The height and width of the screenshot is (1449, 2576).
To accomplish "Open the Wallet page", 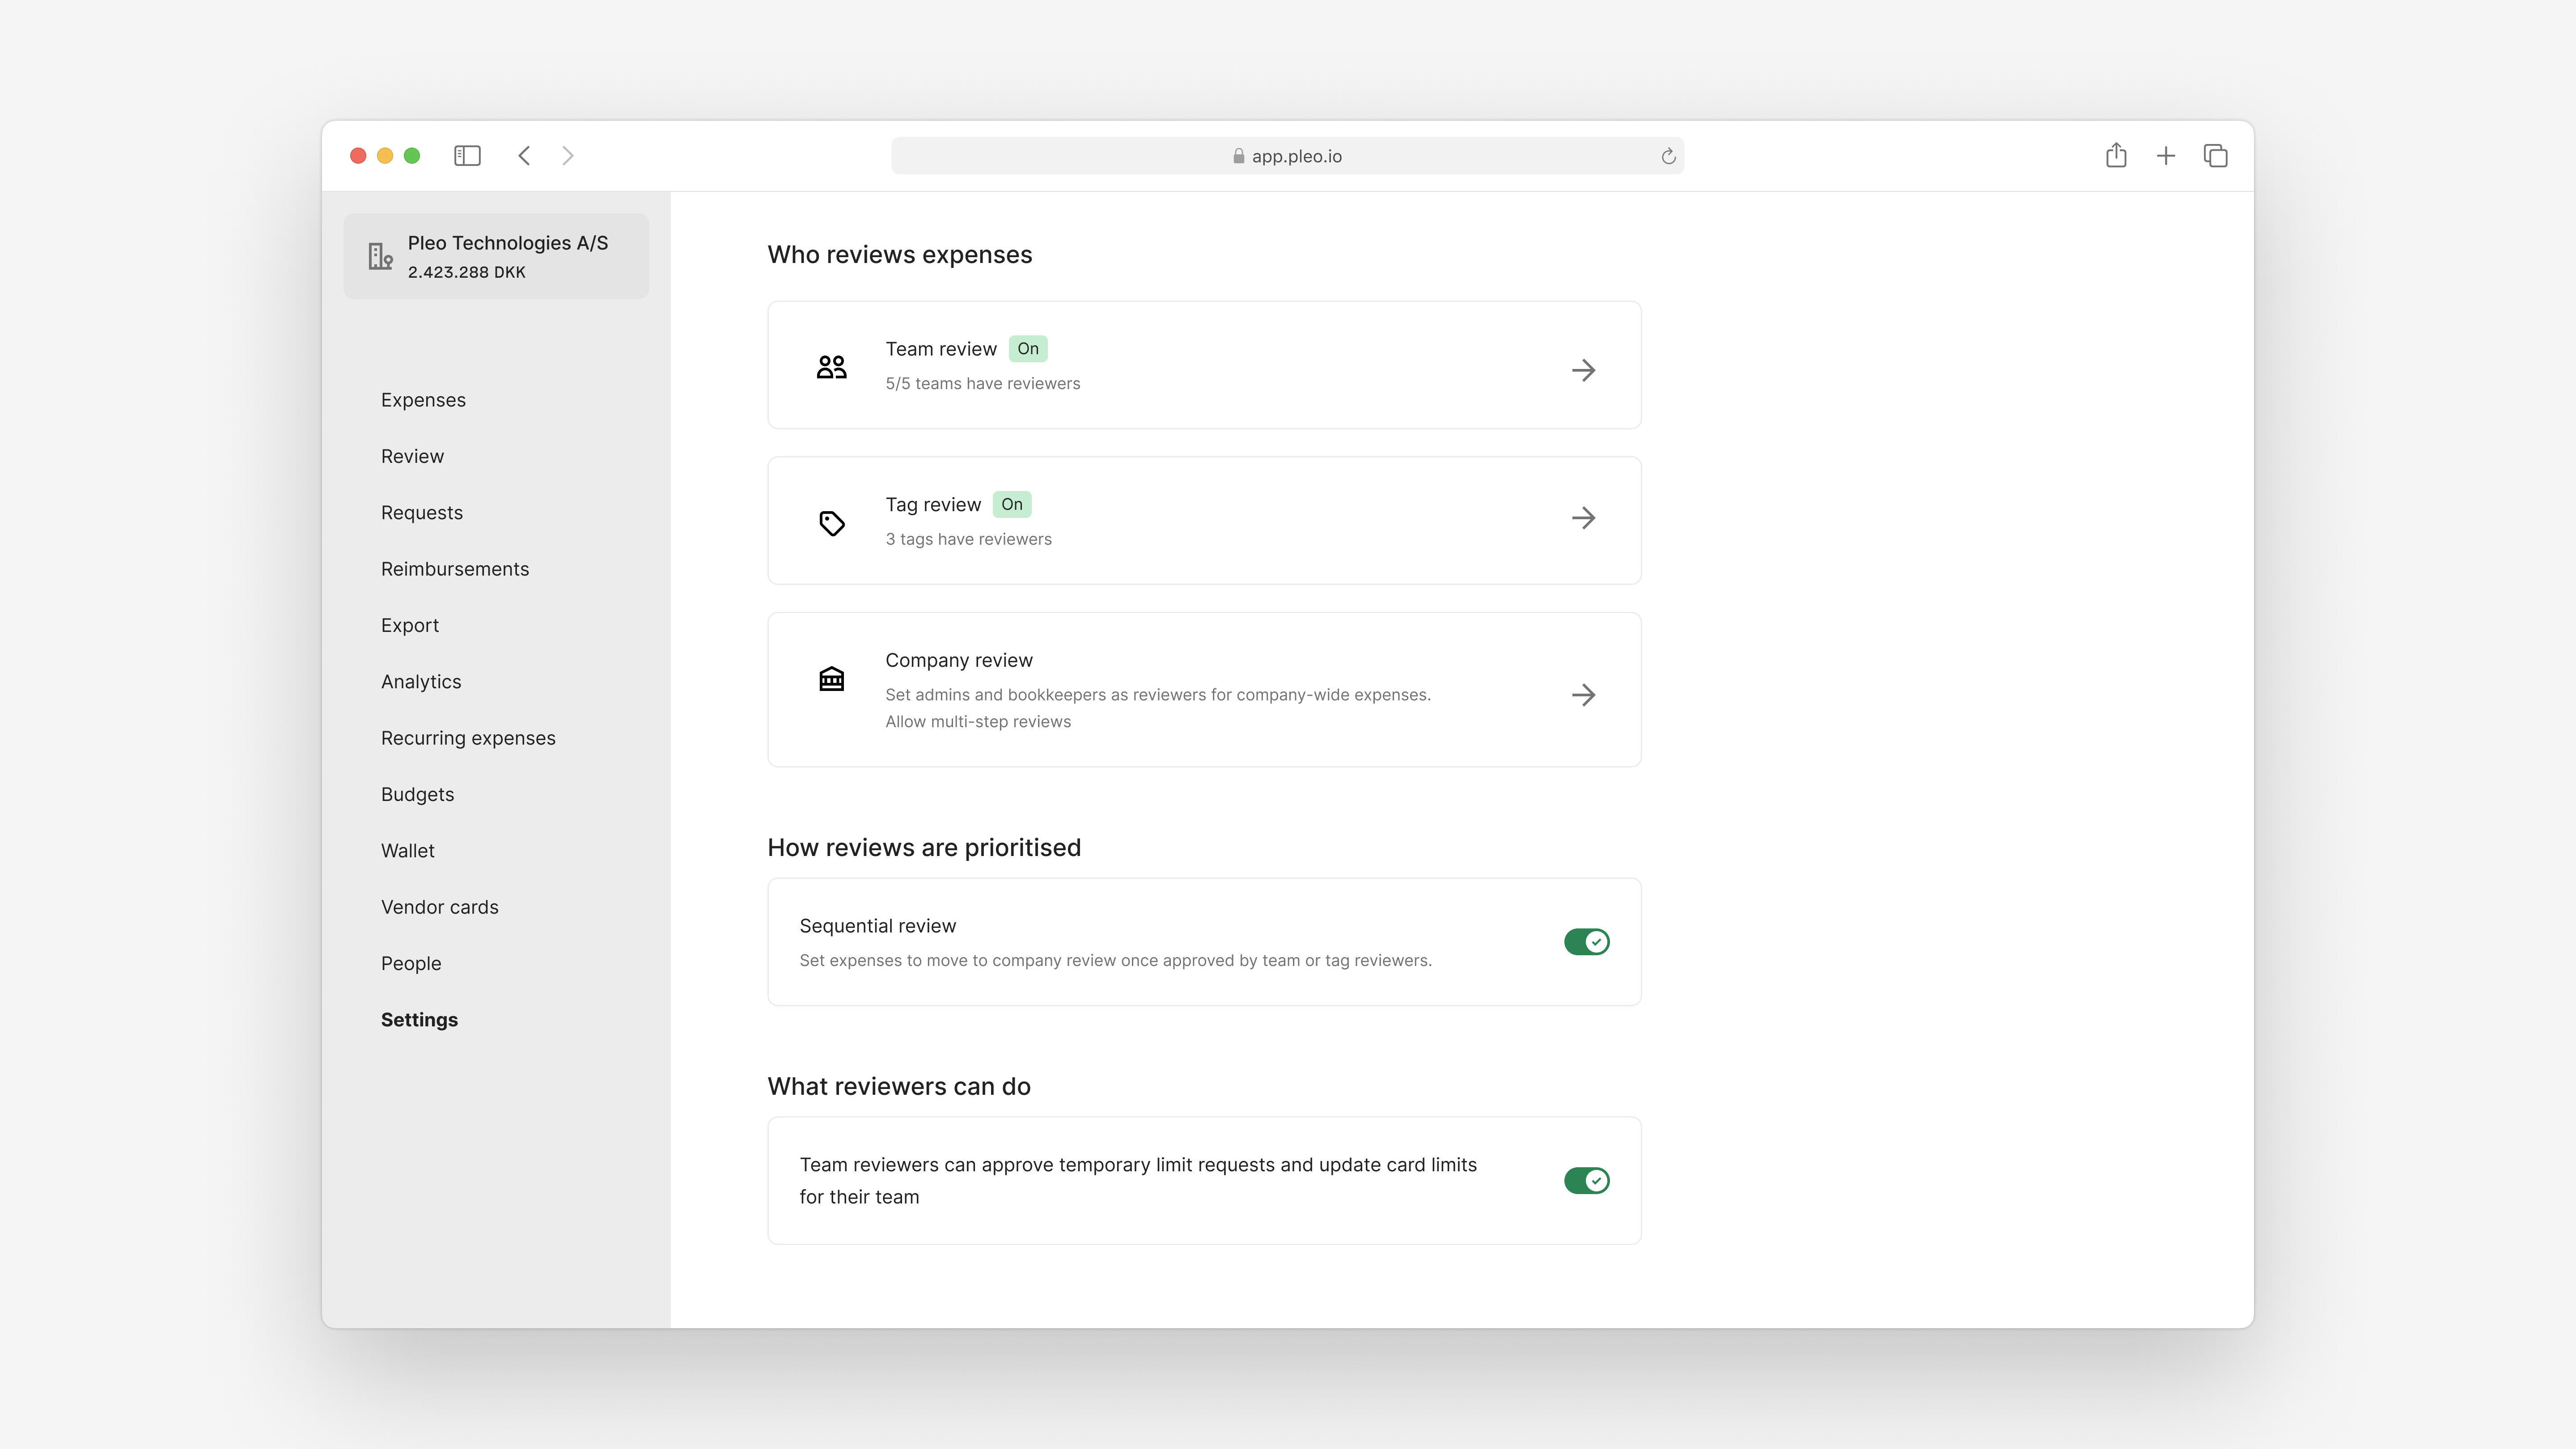I will point(408,851).
